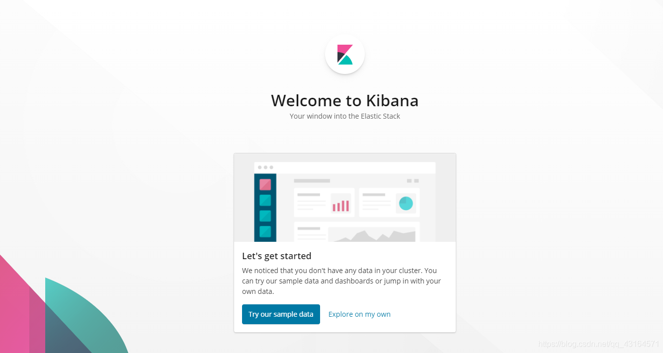Click the Kibana logo icon
Viewport: 663px width, 353px height.
[345, 55]
